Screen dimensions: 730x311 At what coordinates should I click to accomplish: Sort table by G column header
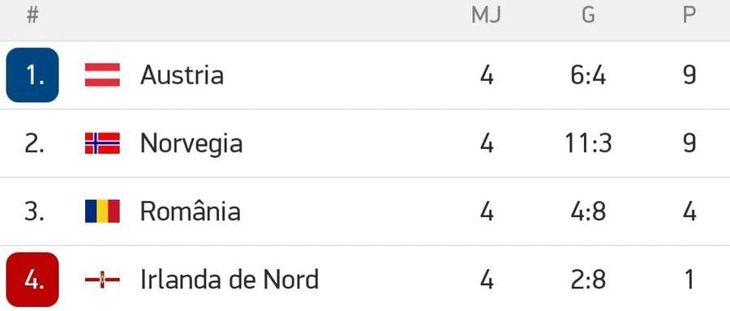point(588,15)
